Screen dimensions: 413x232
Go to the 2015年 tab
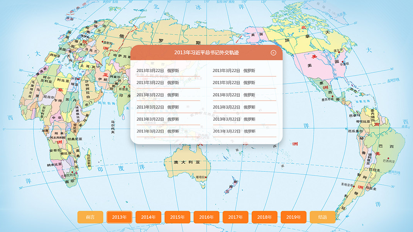point(177,217)
